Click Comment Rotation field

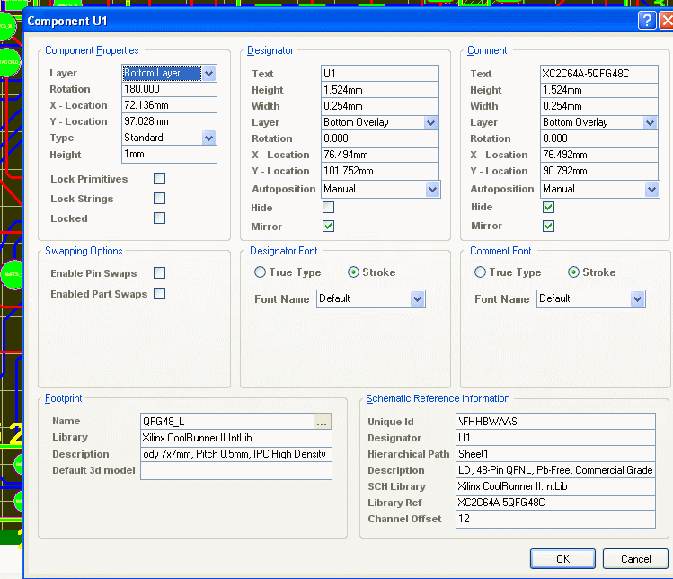599,138
